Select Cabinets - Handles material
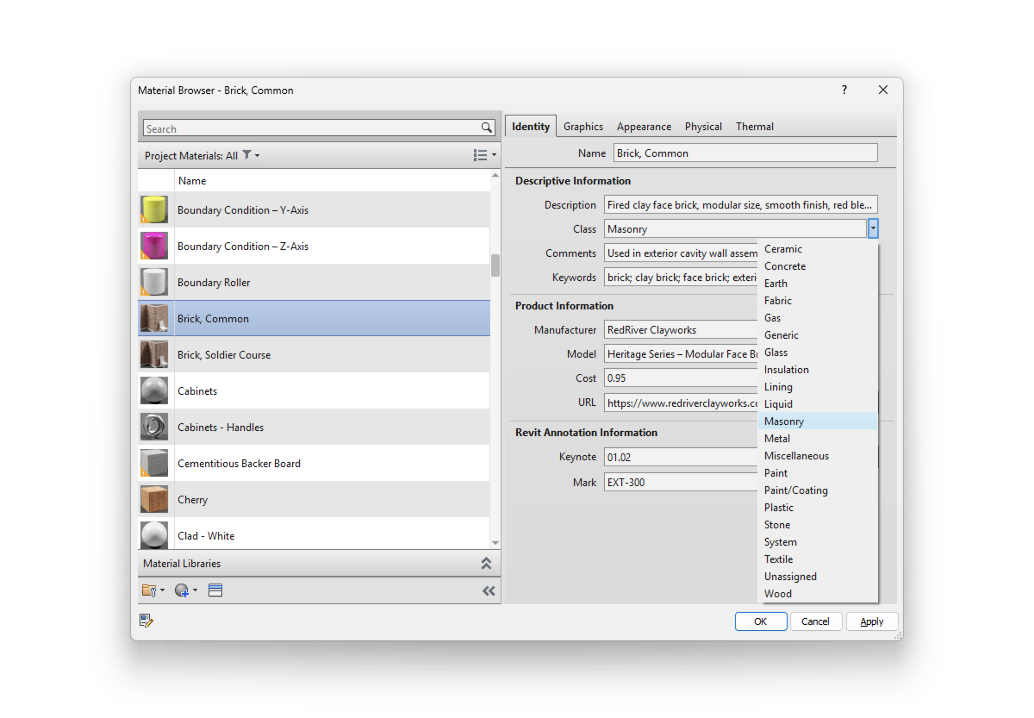Viewport: 1034px width, 718px height. pyautogui.click(x=314, y=427)
